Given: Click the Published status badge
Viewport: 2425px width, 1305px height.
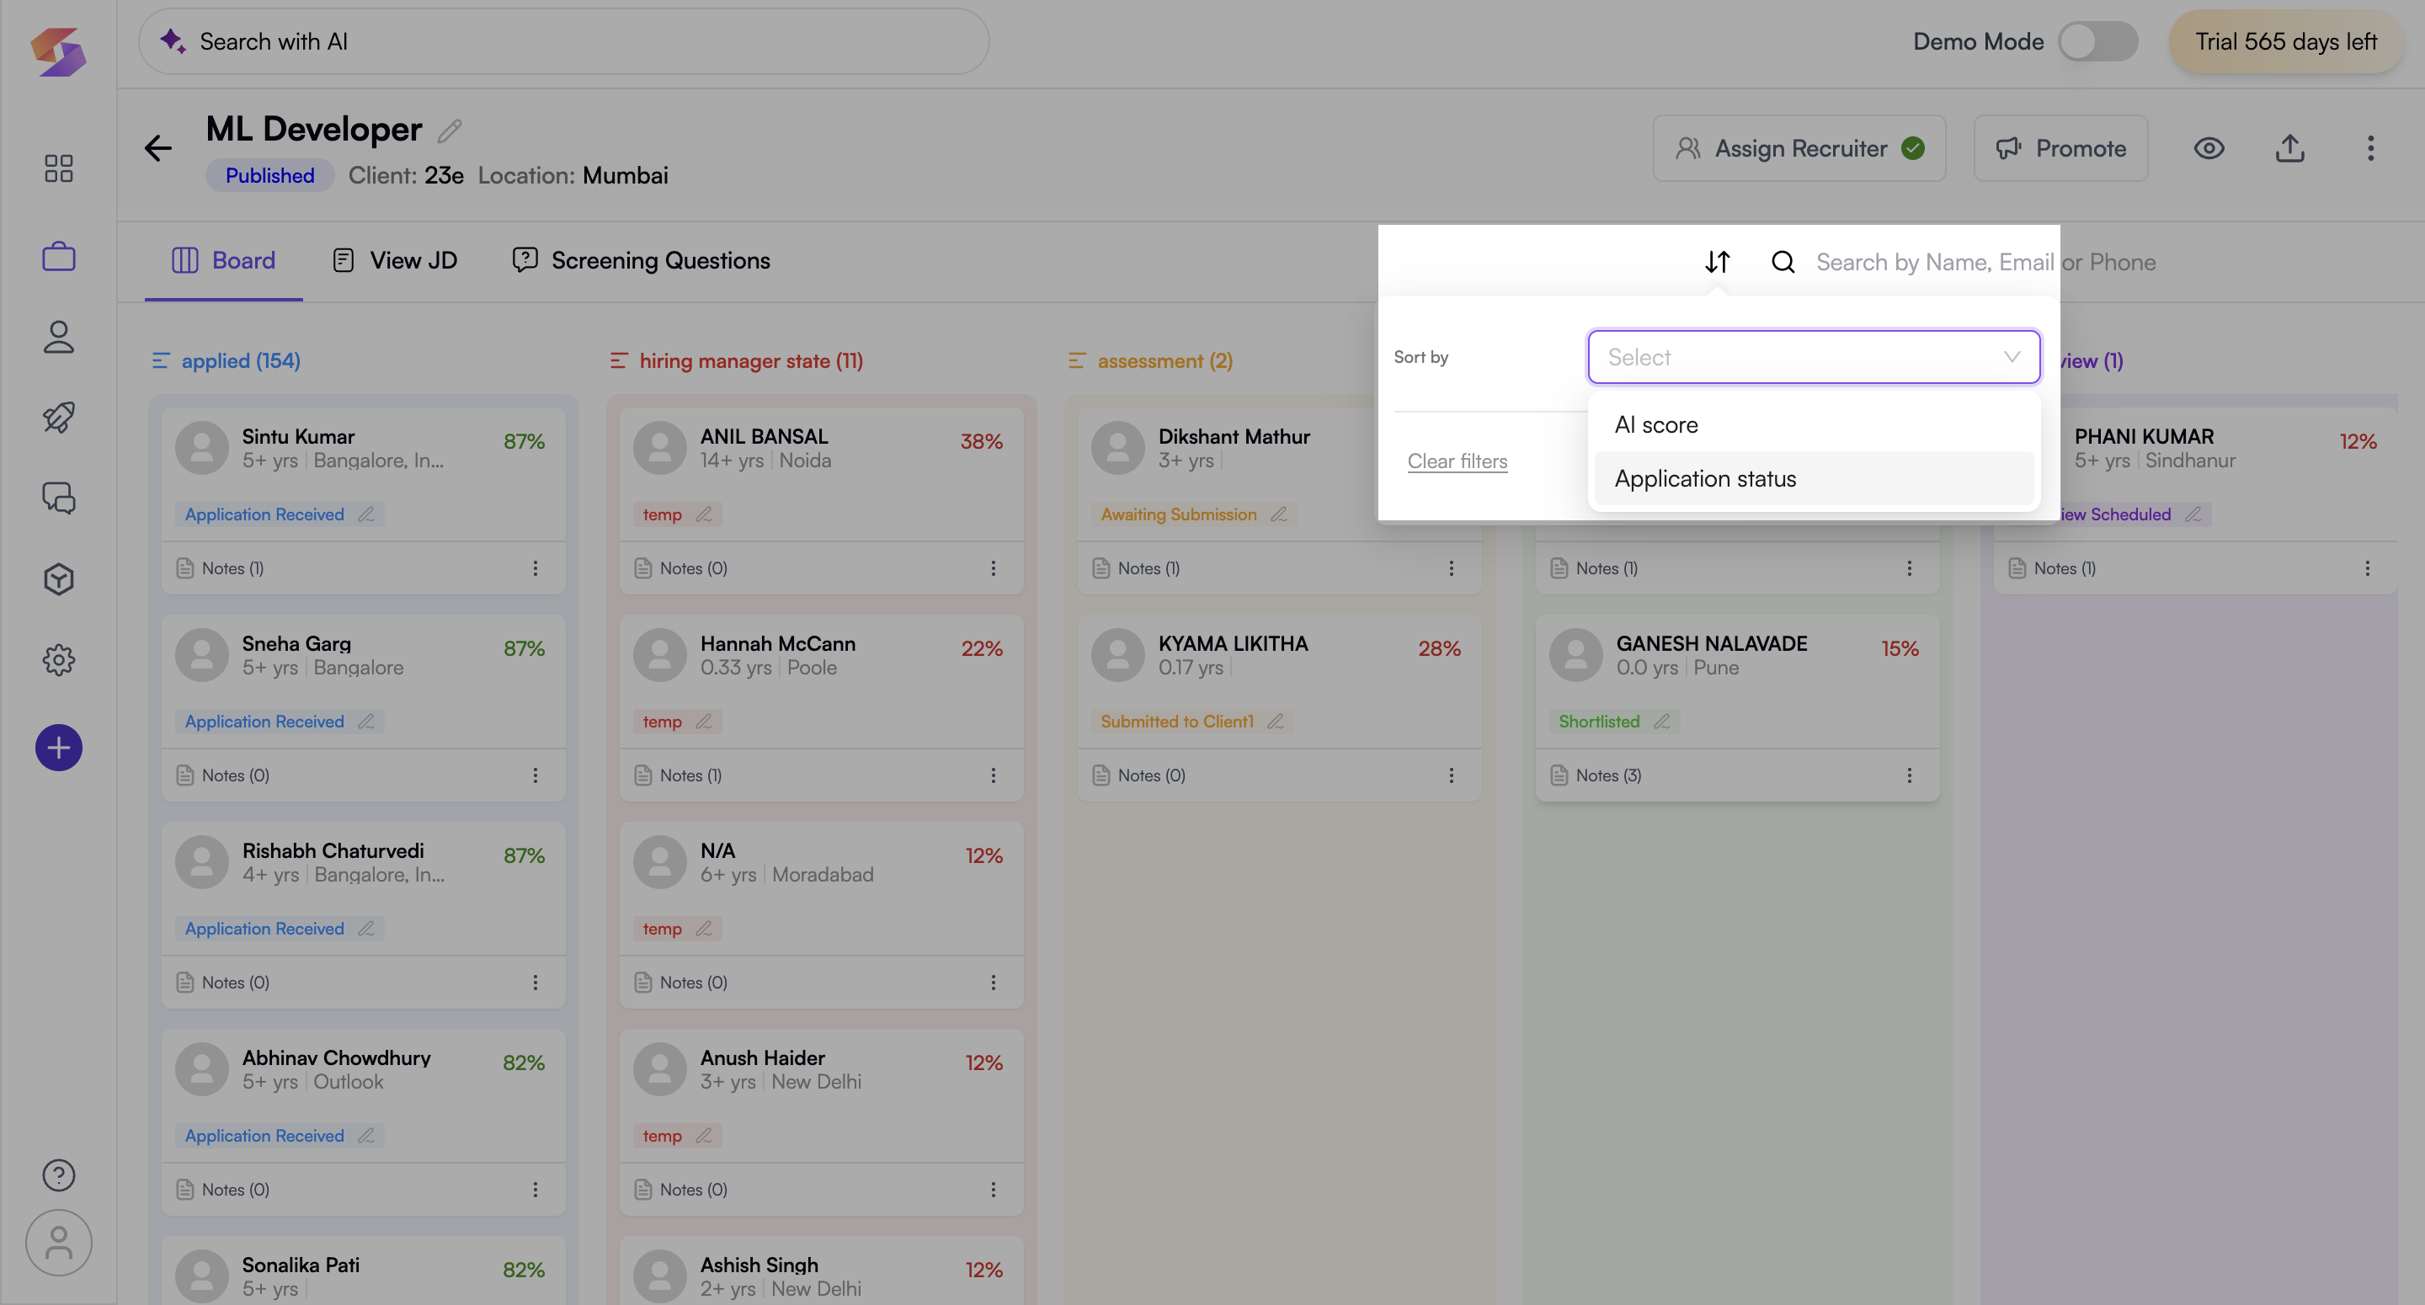Looking at the screenshot, I should [x=269, y=176].
